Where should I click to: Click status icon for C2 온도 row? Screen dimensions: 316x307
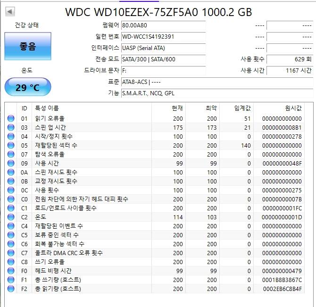[x=11, y=217]
